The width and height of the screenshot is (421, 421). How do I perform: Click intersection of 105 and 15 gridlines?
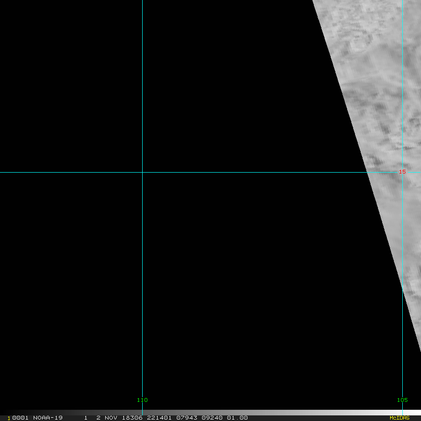403,172
